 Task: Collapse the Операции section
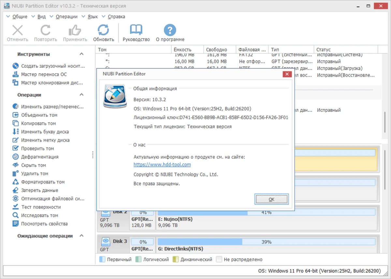tap(81, 95)
